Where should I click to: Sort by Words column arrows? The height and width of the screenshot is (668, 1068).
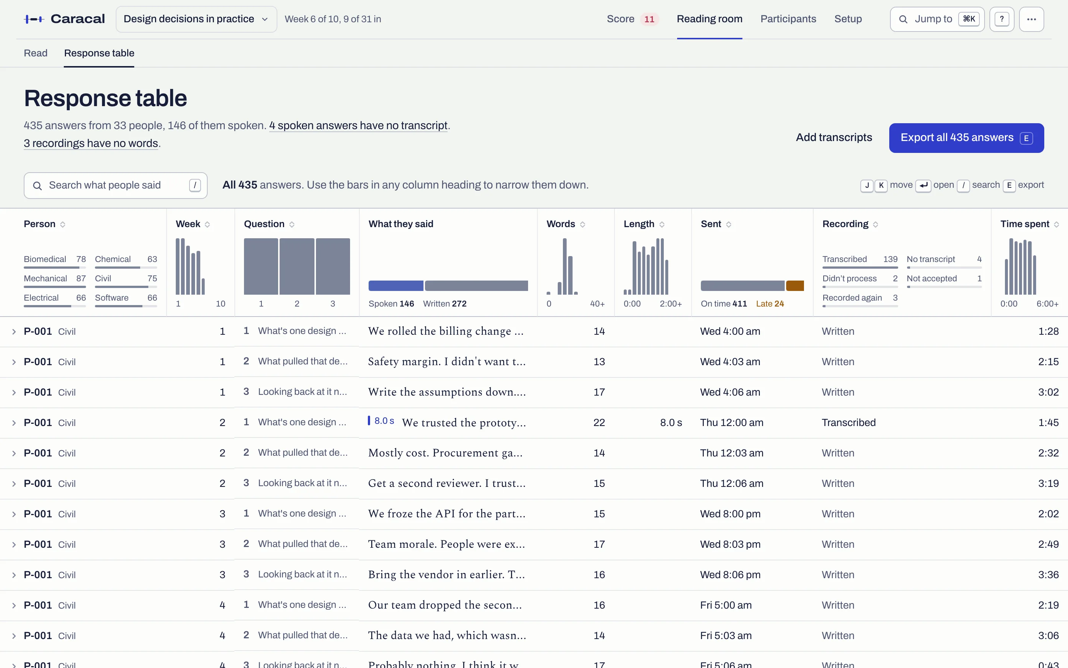[x=583, y=225]
